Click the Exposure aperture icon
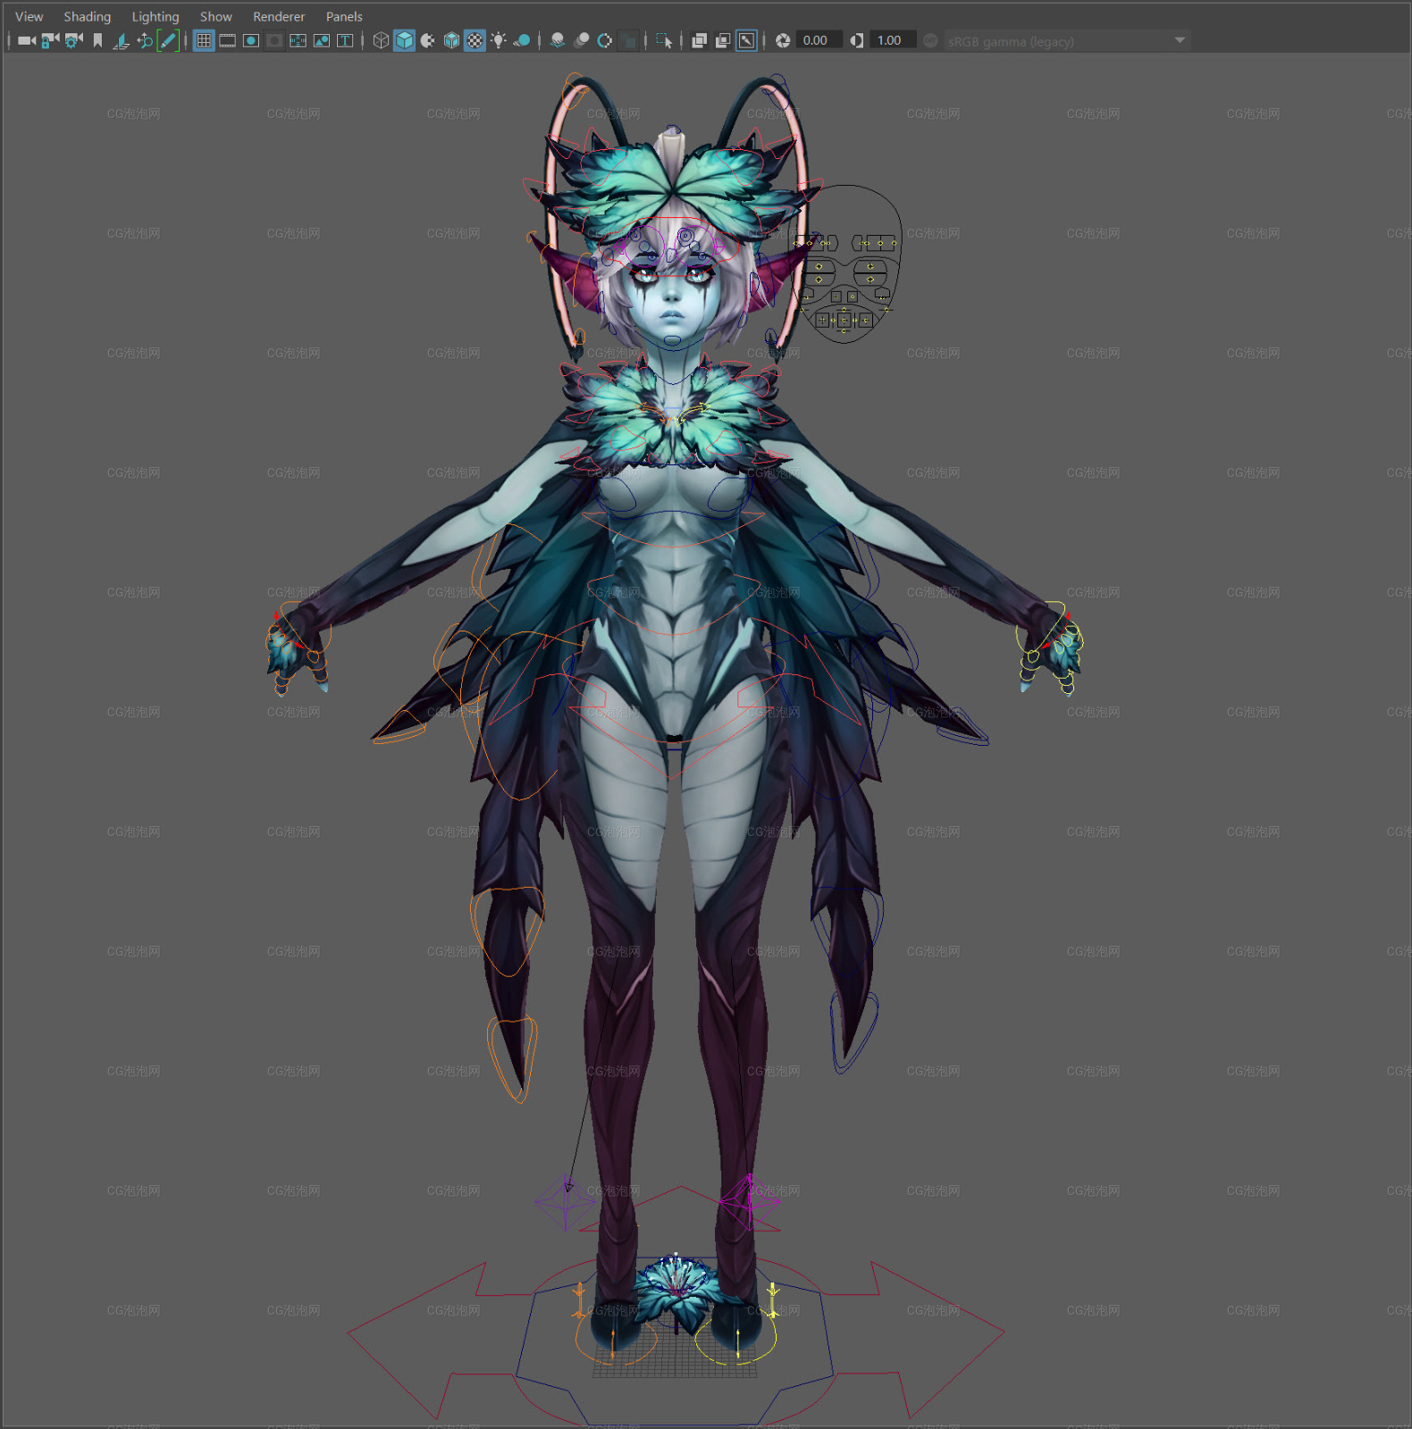Image resolution: width=1412 pixels, height=1429 pixels. pos(783,40)
